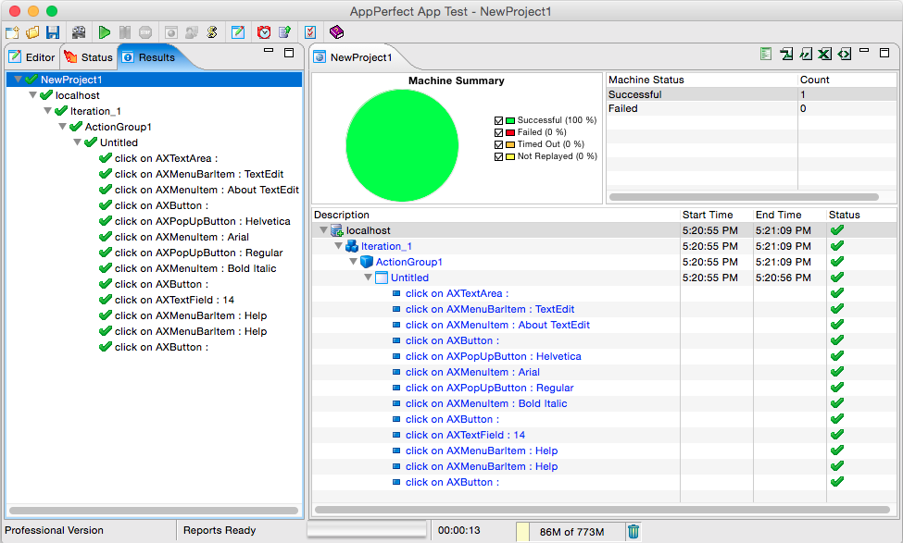Click green Successful color swatch in legend
The image size is (903, 543).
510,121
